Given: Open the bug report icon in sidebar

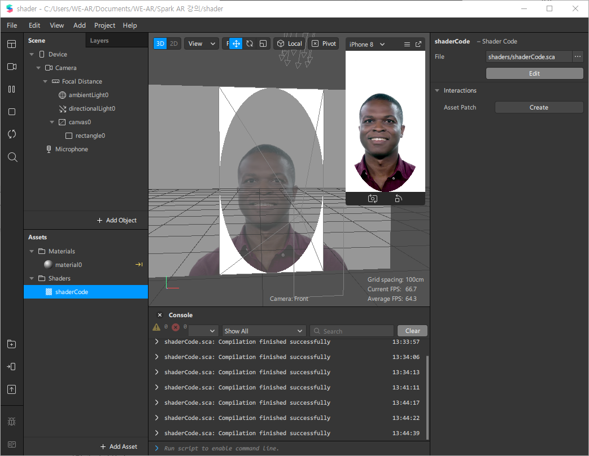Looking at the screenshot, I should click(x=12, y=422).
